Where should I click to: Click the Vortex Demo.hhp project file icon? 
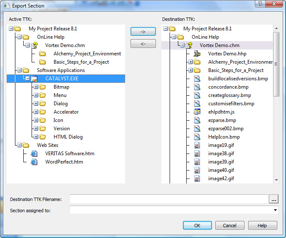197,54
